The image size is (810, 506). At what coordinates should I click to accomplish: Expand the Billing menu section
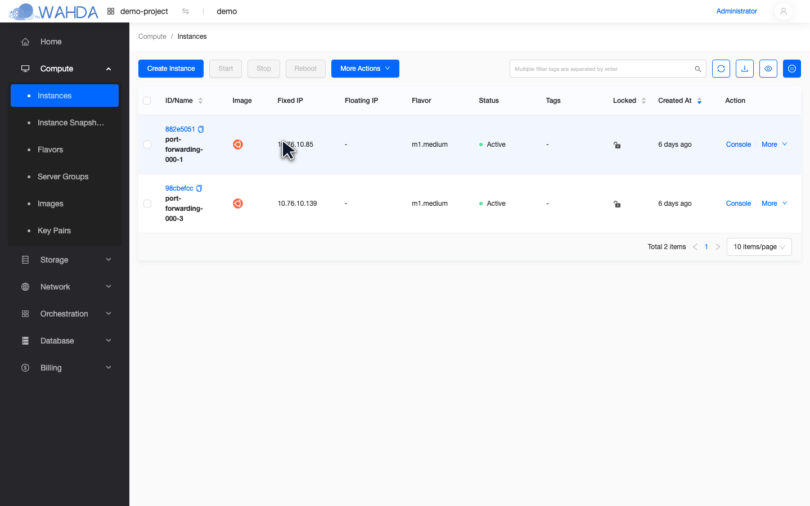pos(109,368)
